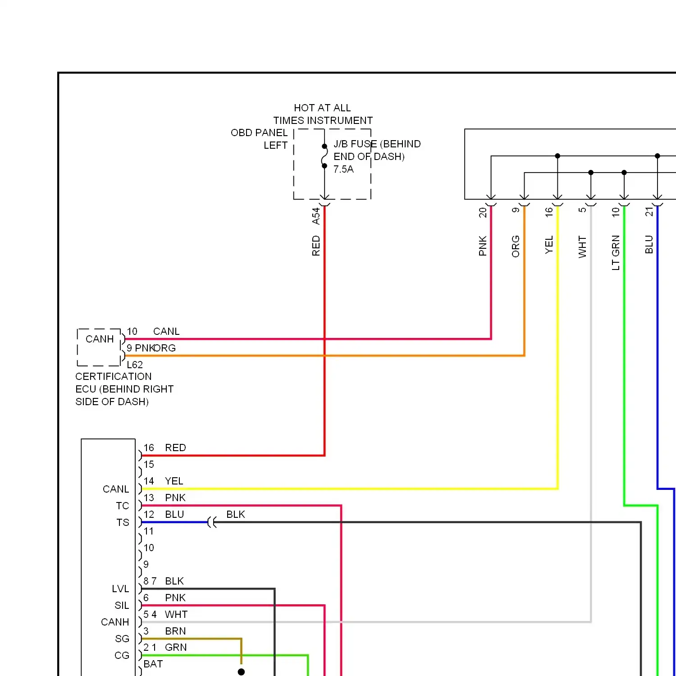Select "CANL" on the lower connector's left side
Screen dimensions: 676x676
[116, 489]
